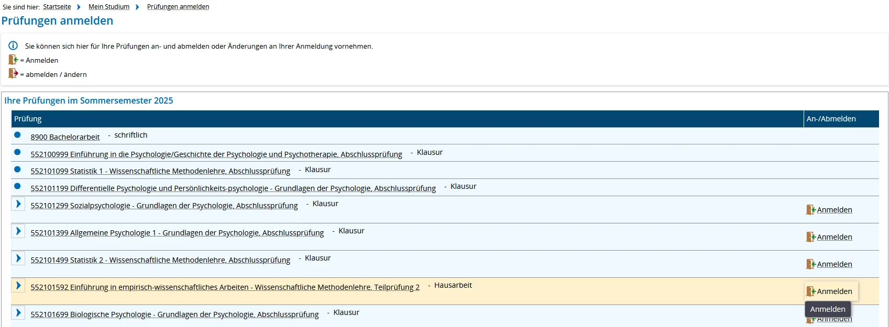Open Differentielle Psychologie exam details link

233,188
